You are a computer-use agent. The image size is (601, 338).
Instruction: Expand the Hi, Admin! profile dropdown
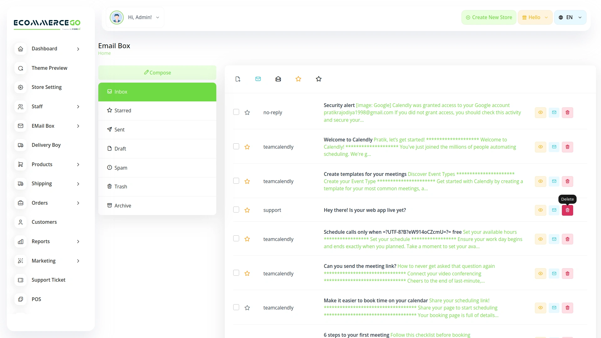tap(141, 17)
